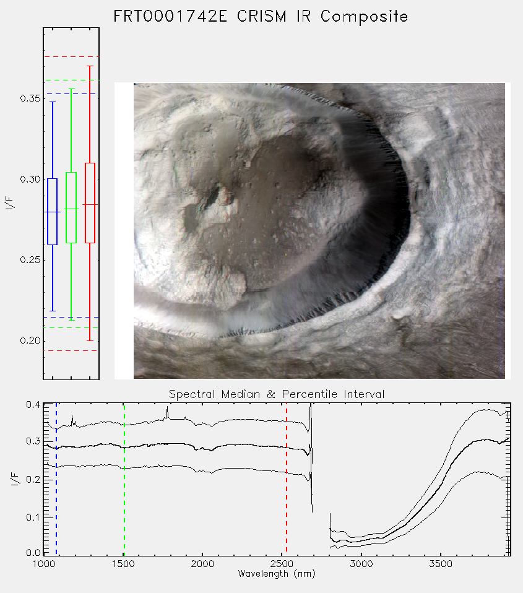
Task: Click the 3000 tick label on wavelength axis
Action: tap(361, 564)
